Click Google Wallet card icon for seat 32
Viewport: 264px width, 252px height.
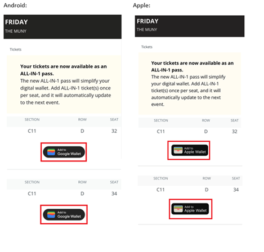(51, 152)
